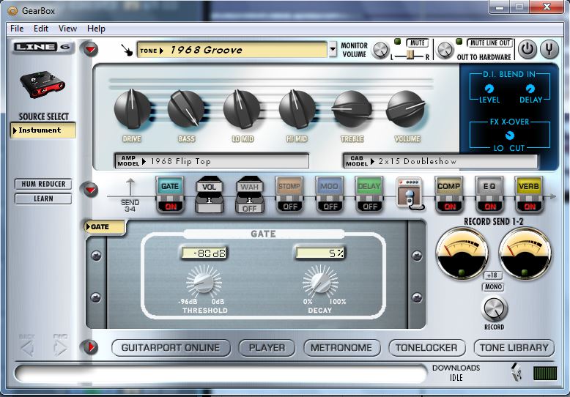The width and height of the screenshot is (570, 397).
Task: Click the HUM REDUCER button
Action: click(43, 185)
